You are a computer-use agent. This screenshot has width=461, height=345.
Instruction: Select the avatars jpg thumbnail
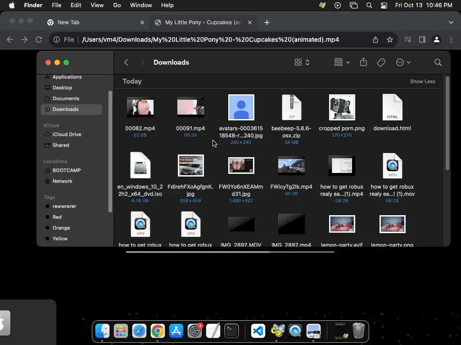241,107
